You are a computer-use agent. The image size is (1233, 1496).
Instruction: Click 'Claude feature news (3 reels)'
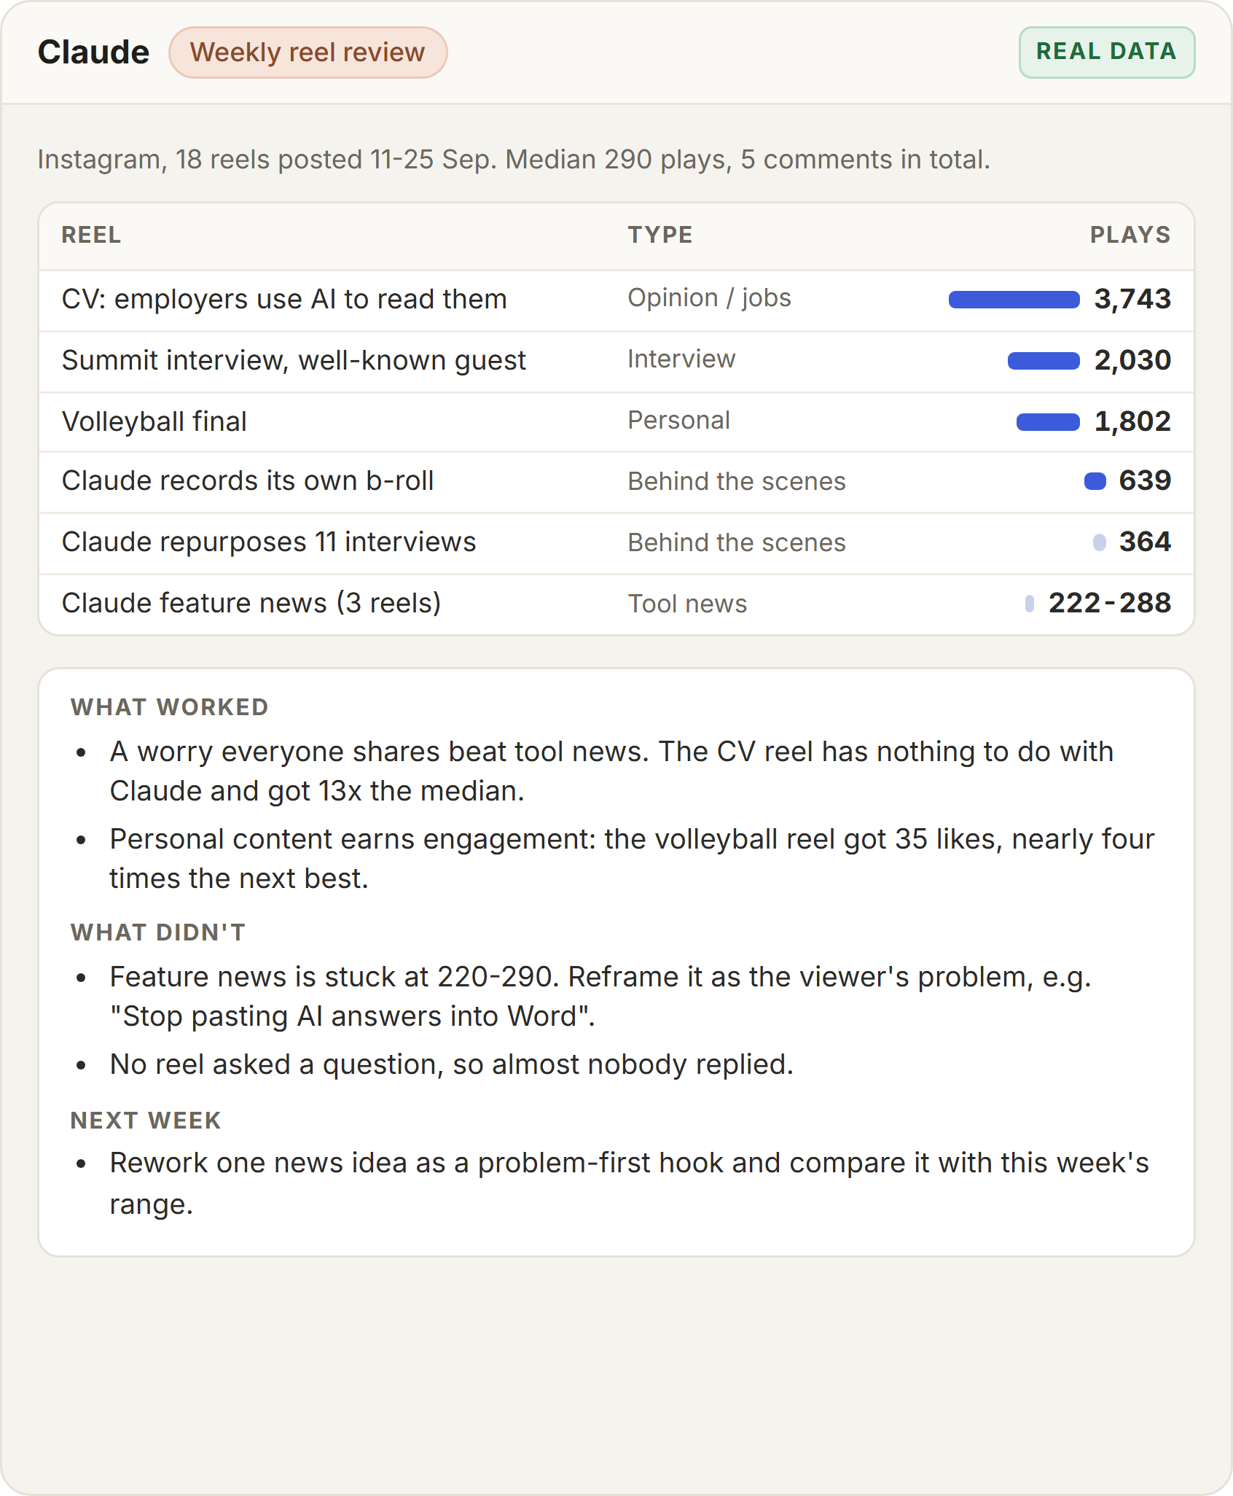251,604
